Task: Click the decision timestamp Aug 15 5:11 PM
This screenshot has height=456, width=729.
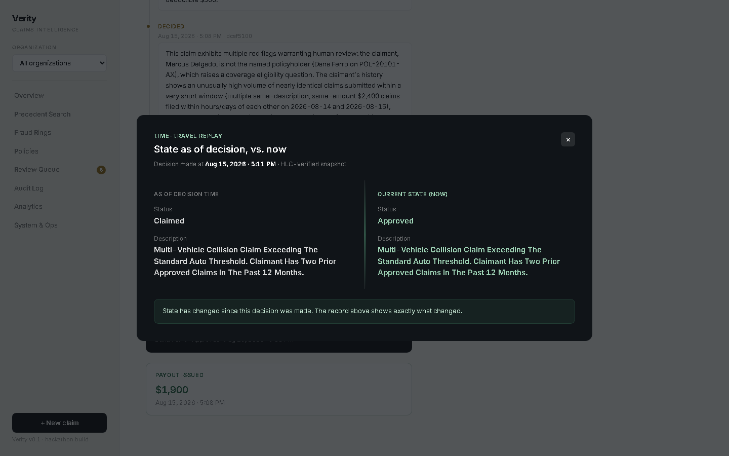Action: (x=240, y=164)
